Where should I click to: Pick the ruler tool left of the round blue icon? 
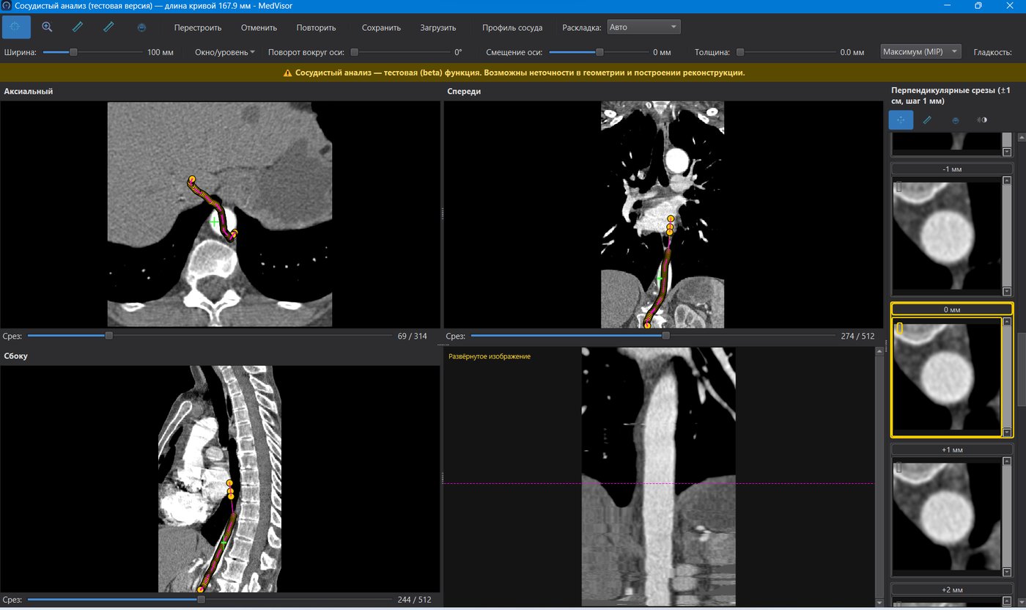tap(109, 27)
